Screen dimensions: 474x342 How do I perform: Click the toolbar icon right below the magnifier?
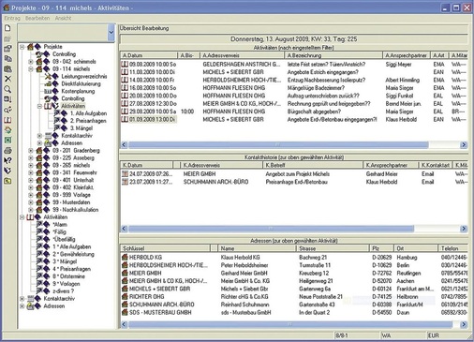point(7,99)
